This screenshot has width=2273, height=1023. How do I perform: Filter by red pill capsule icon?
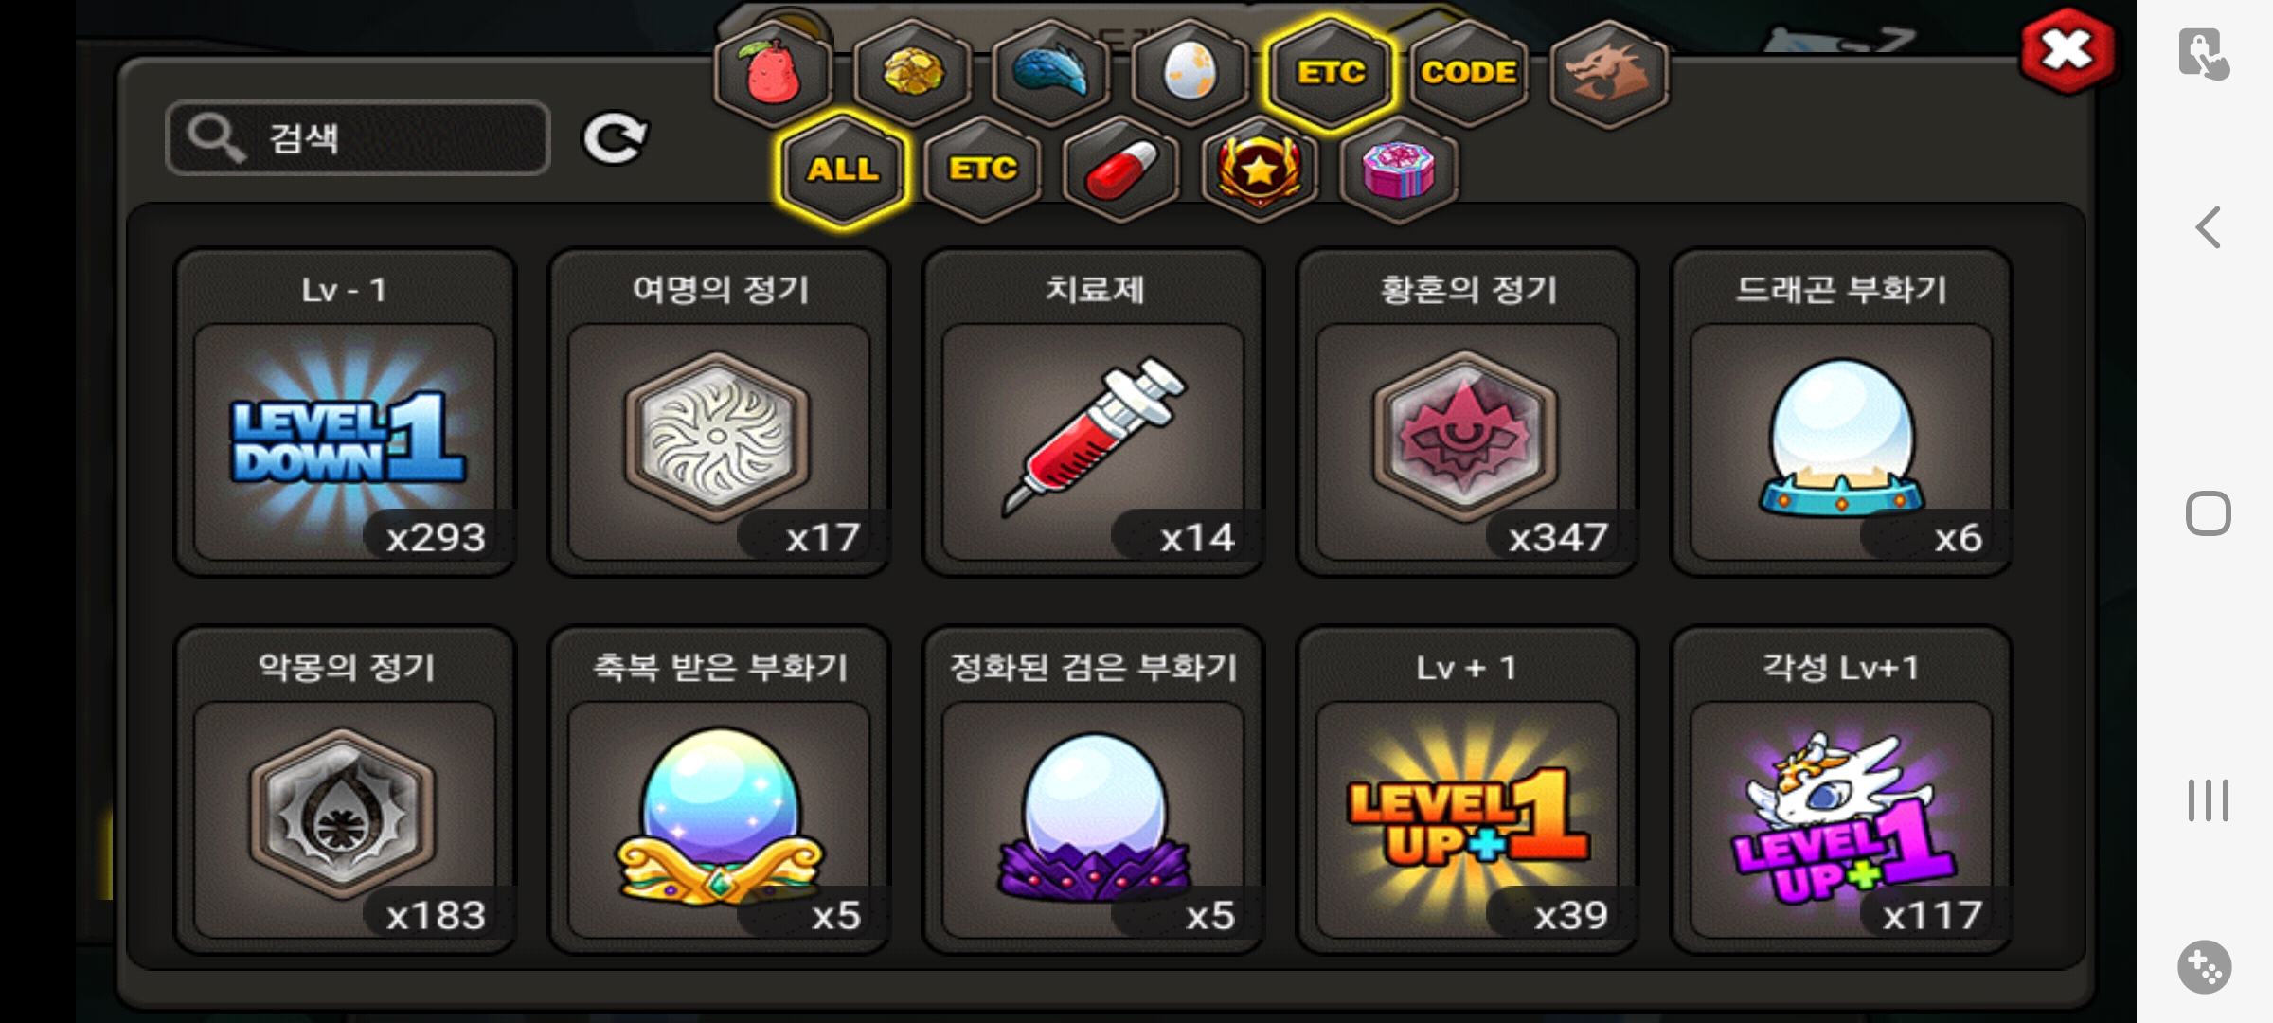pos(1121,170)
